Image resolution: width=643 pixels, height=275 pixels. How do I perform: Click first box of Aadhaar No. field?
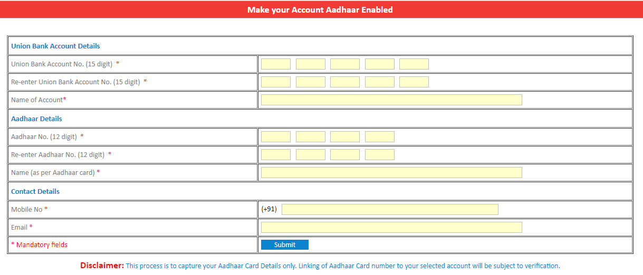coord(276,137)
